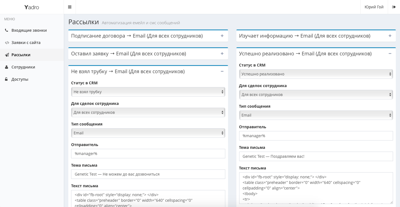Collapse Не взял трубку panel with minus
Screen dimensions: 400x207
click(x=222, y=71)
